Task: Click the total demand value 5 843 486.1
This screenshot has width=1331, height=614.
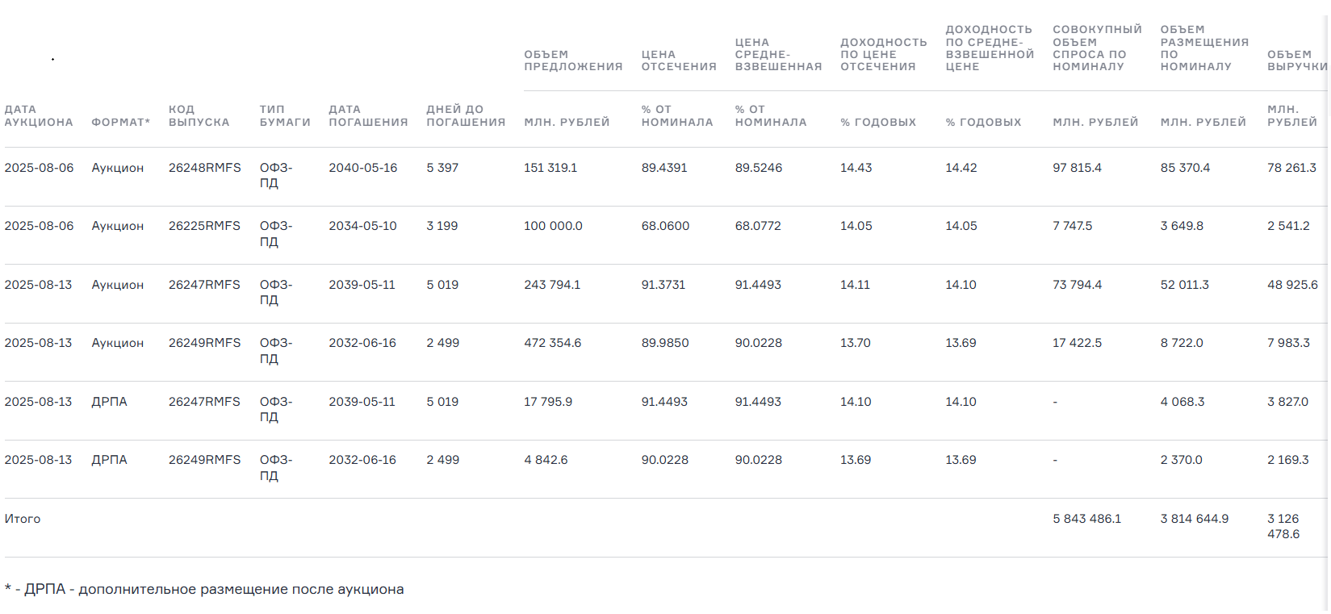Action: 1086,519
